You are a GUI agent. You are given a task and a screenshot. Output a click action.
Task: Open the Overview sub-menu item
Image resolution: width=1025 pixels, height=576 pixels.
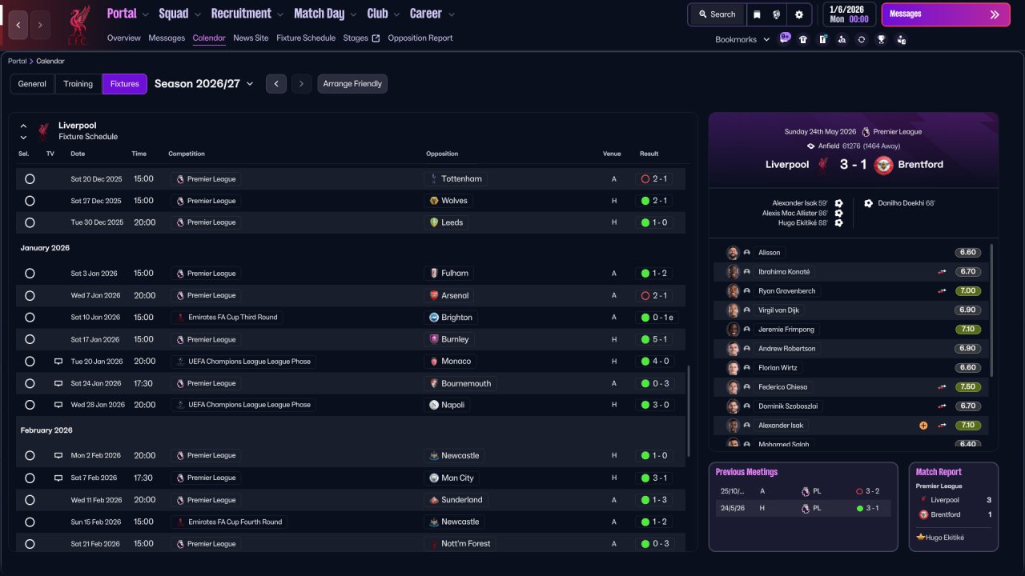(x=123, y=38)
